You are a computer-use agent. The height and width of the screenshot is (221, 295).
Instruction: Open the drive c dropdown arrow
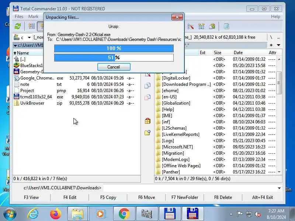click(x=29, y=38)
